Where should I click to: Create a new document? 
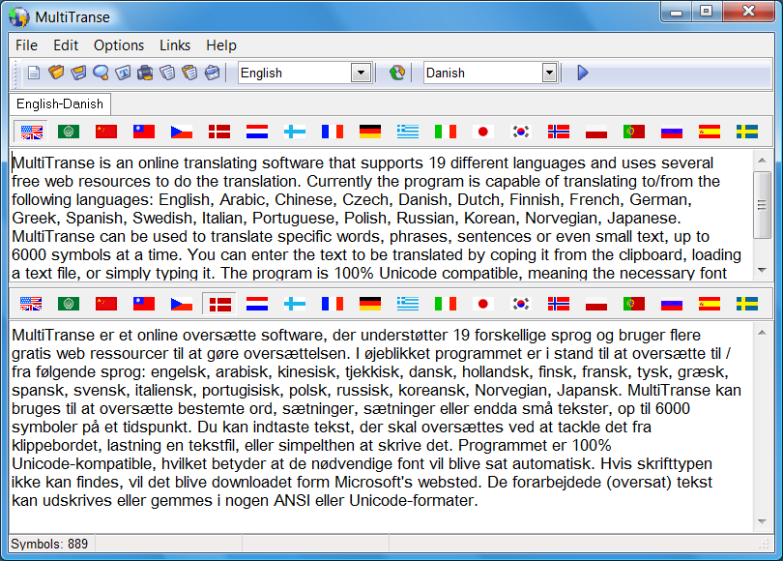click(33, 73)
